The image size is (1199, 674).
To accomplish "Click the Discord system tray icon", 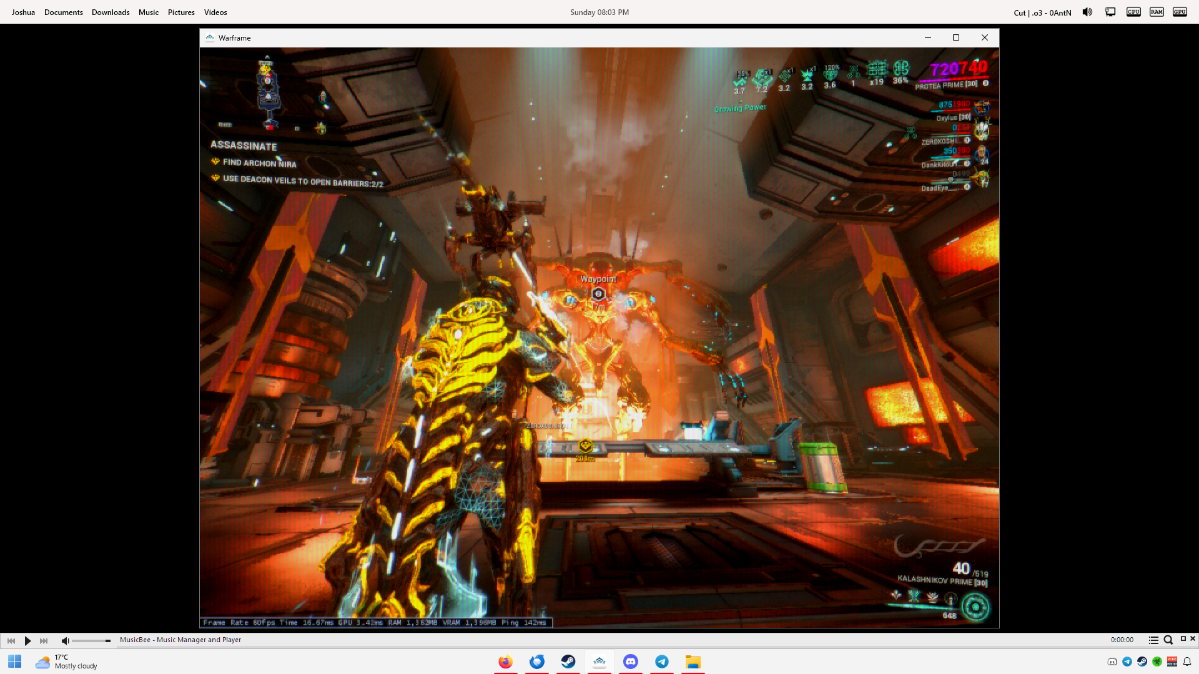I will coord(1112,662).
